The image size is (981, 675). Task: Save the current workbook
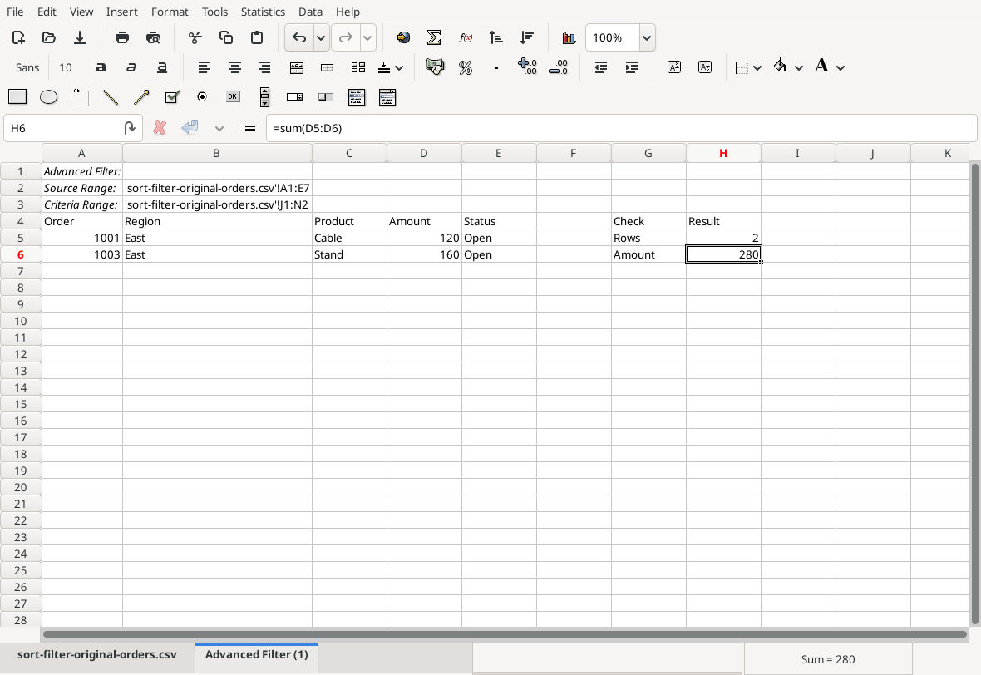point(80,37)
